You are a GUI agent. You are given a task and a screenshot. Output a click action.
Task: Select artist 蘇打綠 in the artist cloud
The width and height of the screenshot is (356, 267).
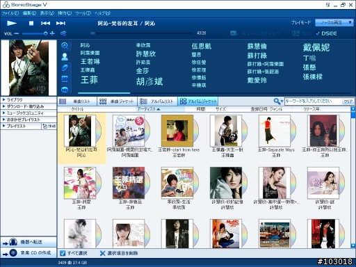click(257, 56)
